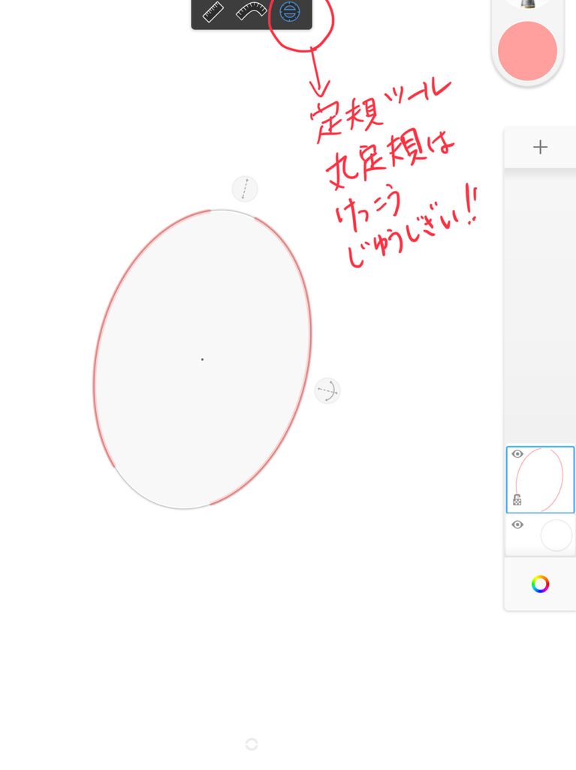Add a new layer with the plus button
This screenshot has width=576, height=770.
coord(540,147)
